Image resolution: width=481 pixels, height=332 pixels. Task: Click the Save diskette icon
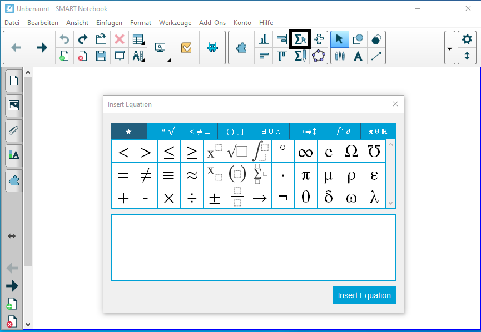(x=101, y=56)
